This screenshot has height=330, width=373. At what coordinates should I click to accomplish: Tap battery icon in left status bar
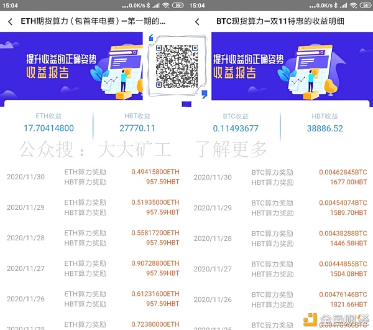(x=178, y=5)
